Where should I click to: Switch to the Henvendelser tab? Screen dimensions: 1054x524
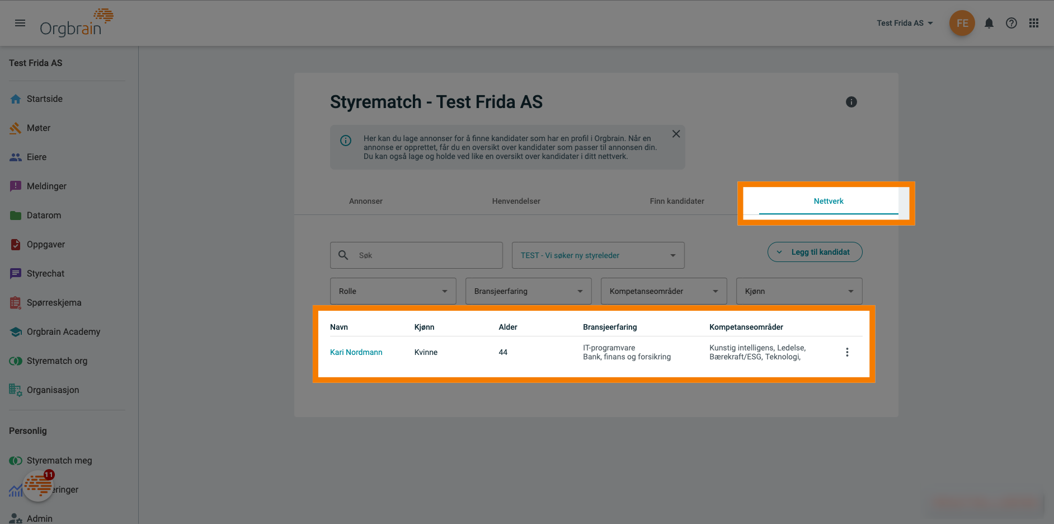click(516, 201)
